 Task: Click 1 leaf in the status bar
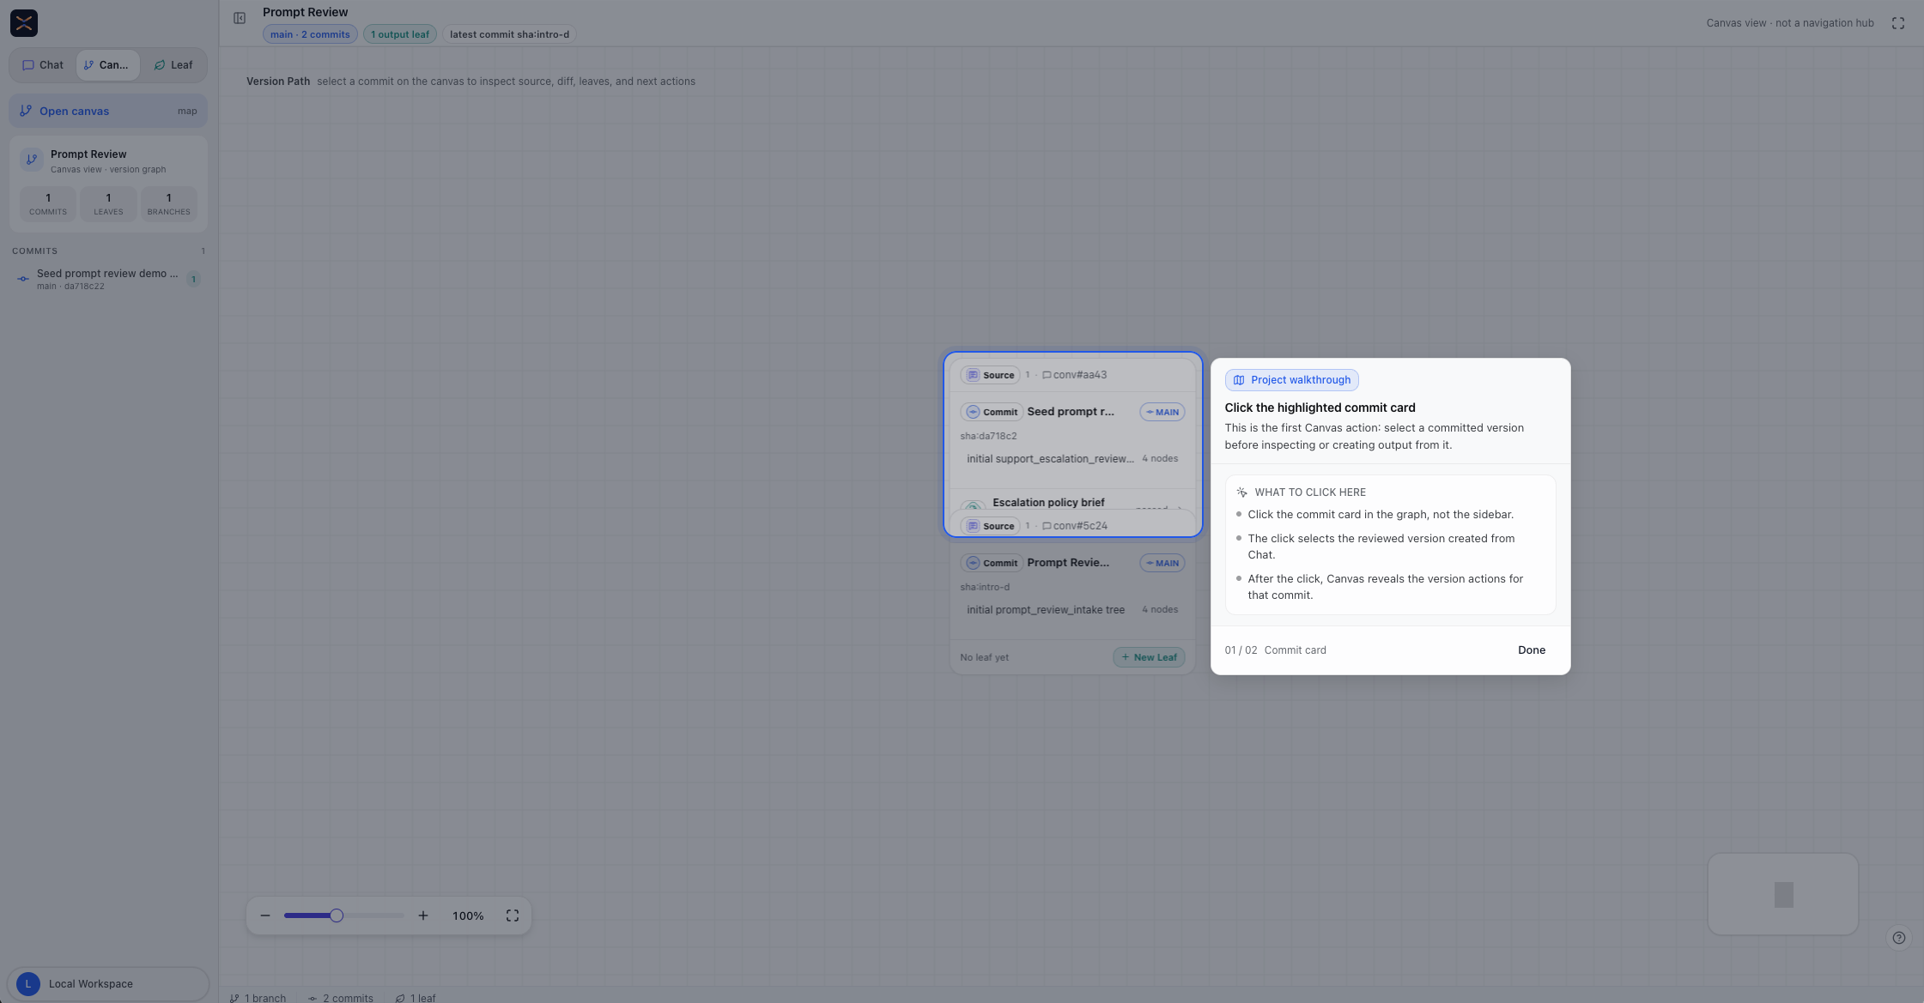click(416, 998)
